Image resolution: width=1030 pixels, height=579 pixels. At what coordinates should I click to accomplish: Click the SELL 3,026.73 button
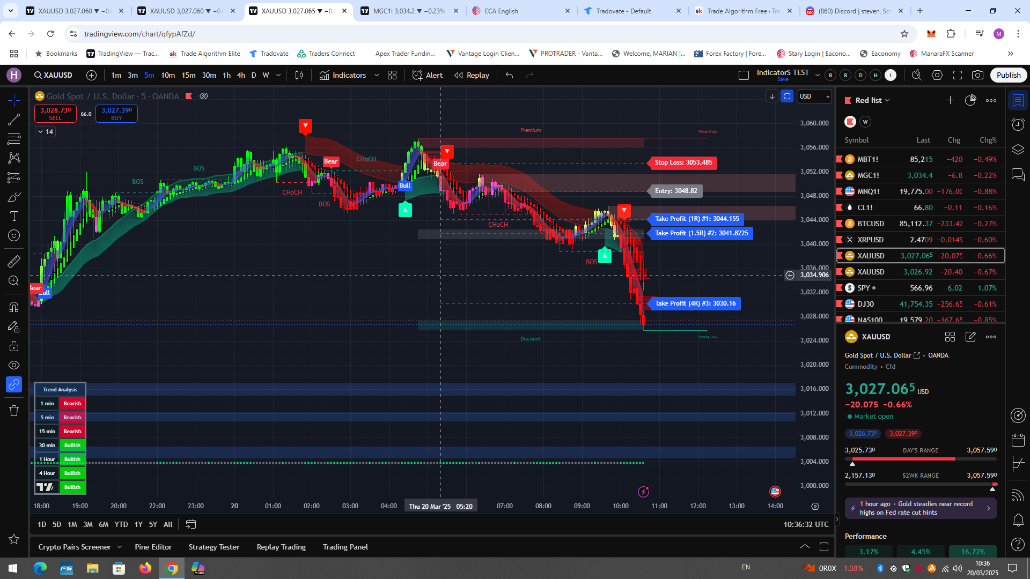point(55,114)
